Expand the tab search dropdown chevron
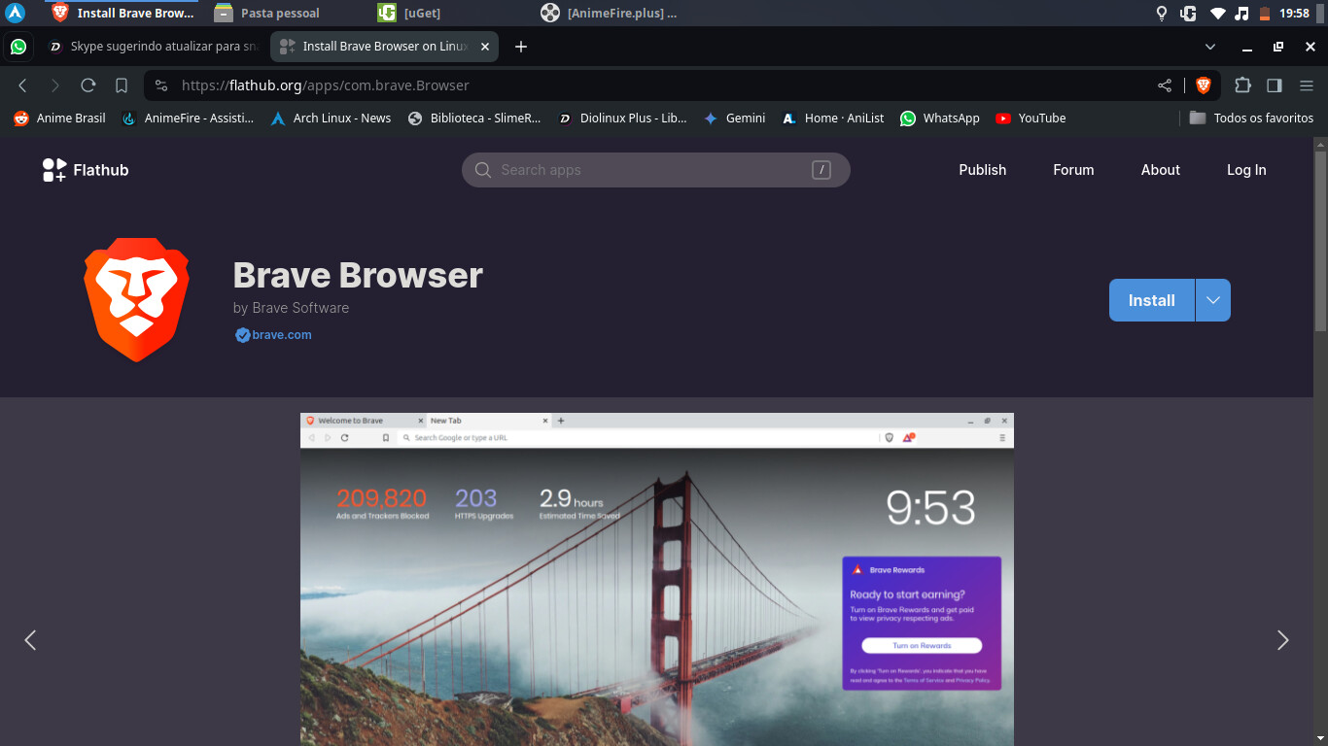The image size is (1328, 746). 1210,47
